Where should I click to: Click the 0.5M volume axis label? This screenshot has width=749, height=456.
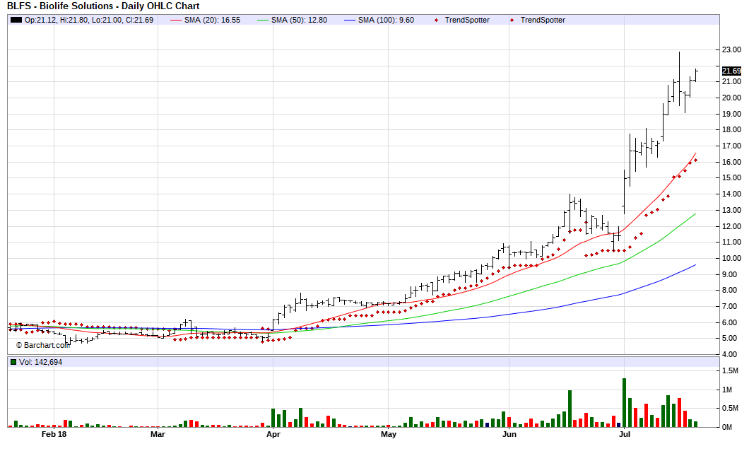730,408
